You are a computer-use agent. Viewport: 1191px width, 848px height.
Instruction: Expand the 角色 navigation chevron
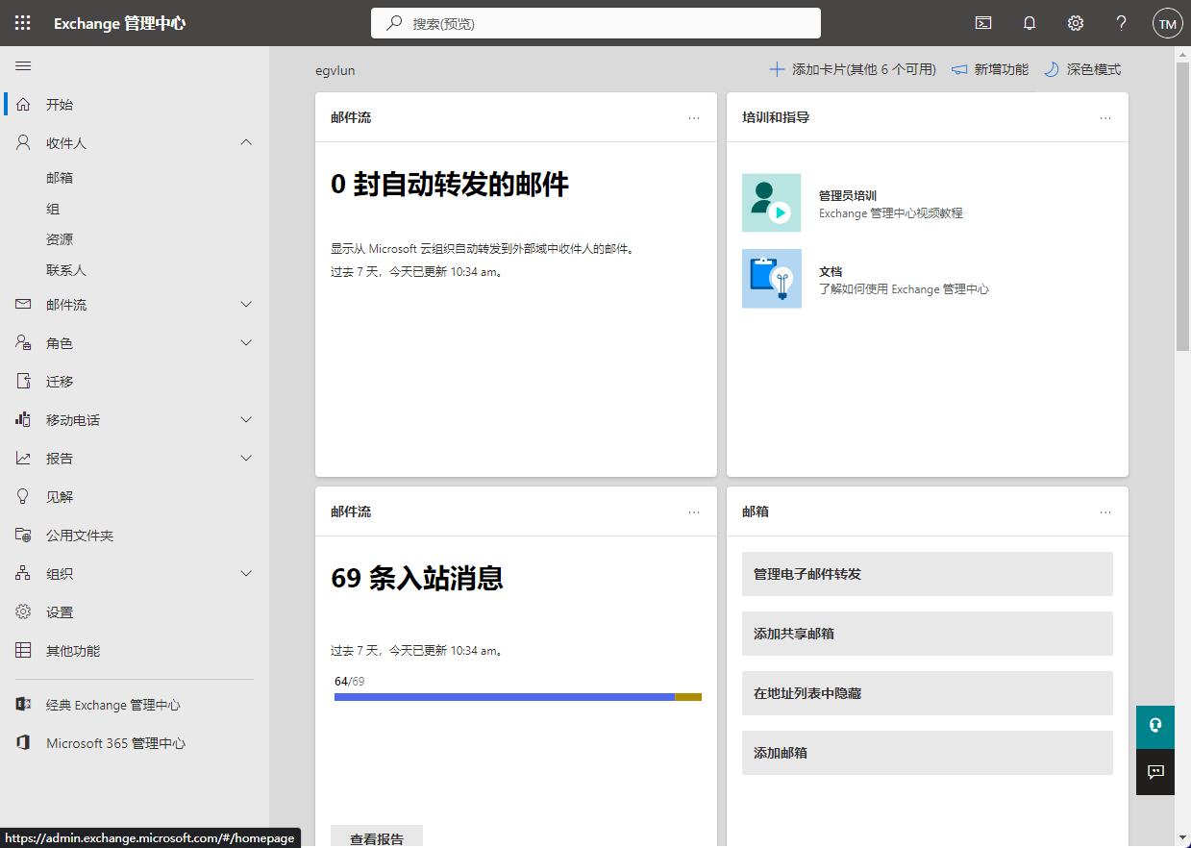point(246,342)
